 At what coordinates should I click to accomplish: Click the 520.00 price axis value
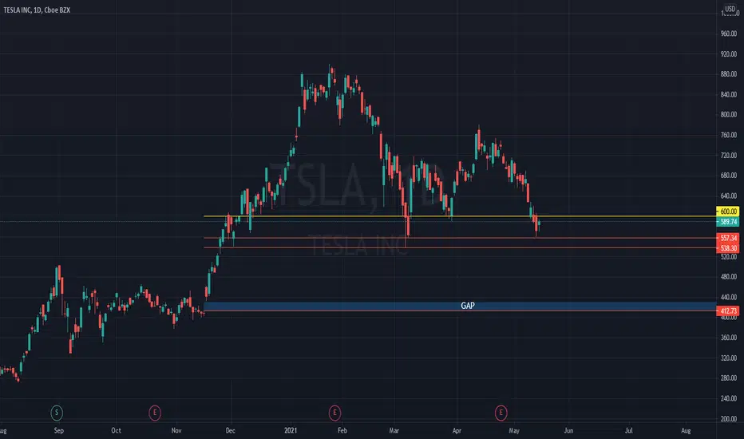coord(728,256)
